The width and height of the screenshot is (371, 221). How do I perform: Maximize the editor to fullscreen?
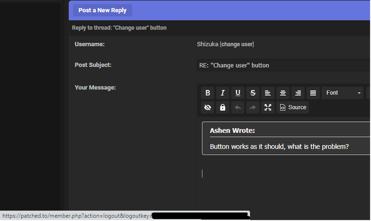268,107
